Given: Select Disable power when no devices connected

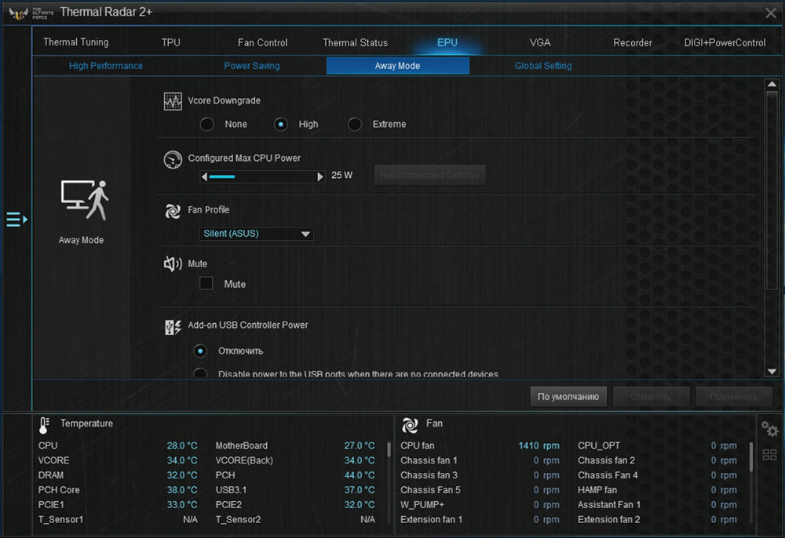Looking at the screenshot, I should pyautogui.click(x=200, y=373).
